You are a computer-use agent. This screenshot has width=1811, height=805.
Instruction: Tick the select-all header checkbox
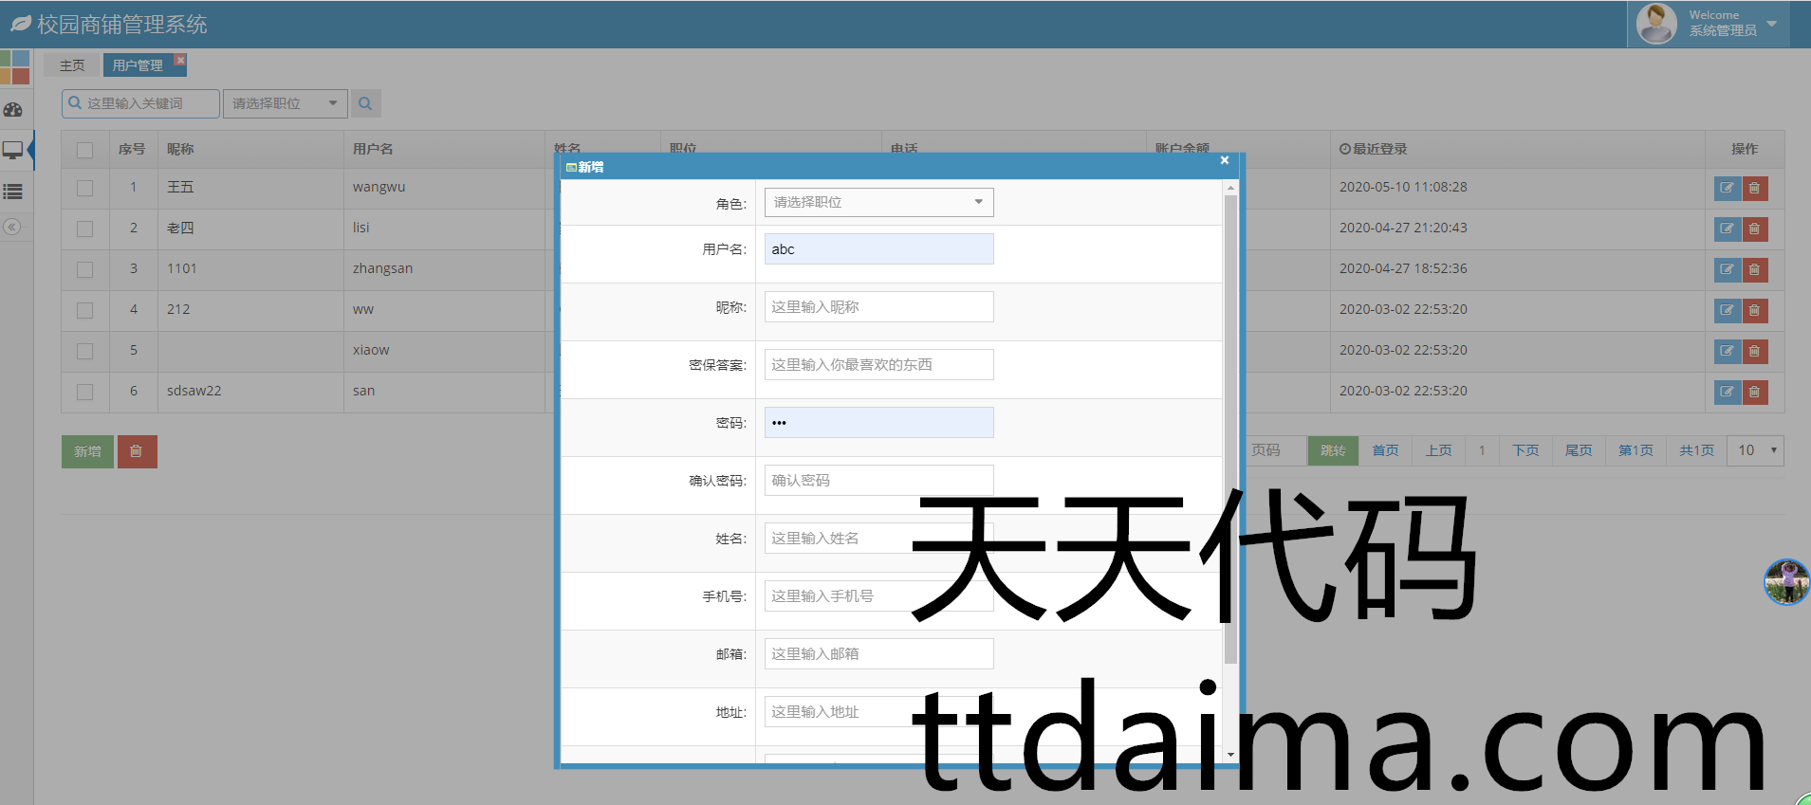click(x=85, y=150)
